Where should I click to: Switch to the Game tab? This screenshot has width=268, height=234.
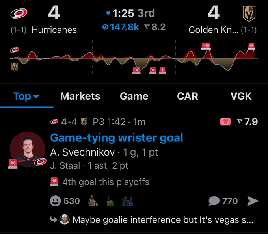(x=134, y=96)
